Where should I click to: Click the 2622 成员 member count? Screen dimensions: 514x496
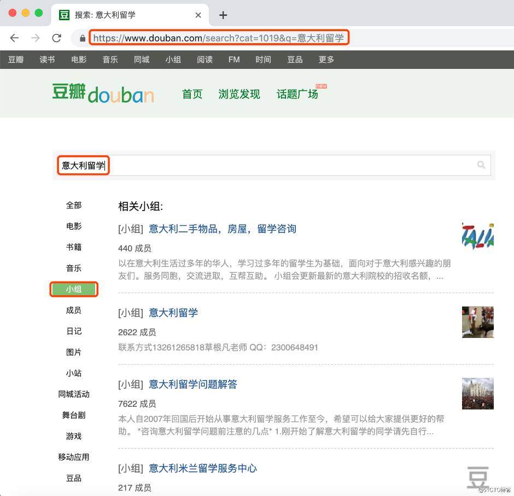[x=137, y=332]
